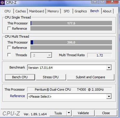This screenshot has height=118, width=120.
Task: Enable the Multi Thread Reference checkbox
Action: pyautogui.click(x=9, y=48)
